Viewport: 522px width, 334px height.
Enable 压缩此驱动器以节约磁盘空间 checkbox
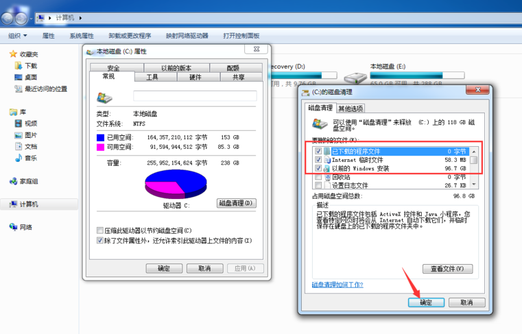click(x=100, y=231)
